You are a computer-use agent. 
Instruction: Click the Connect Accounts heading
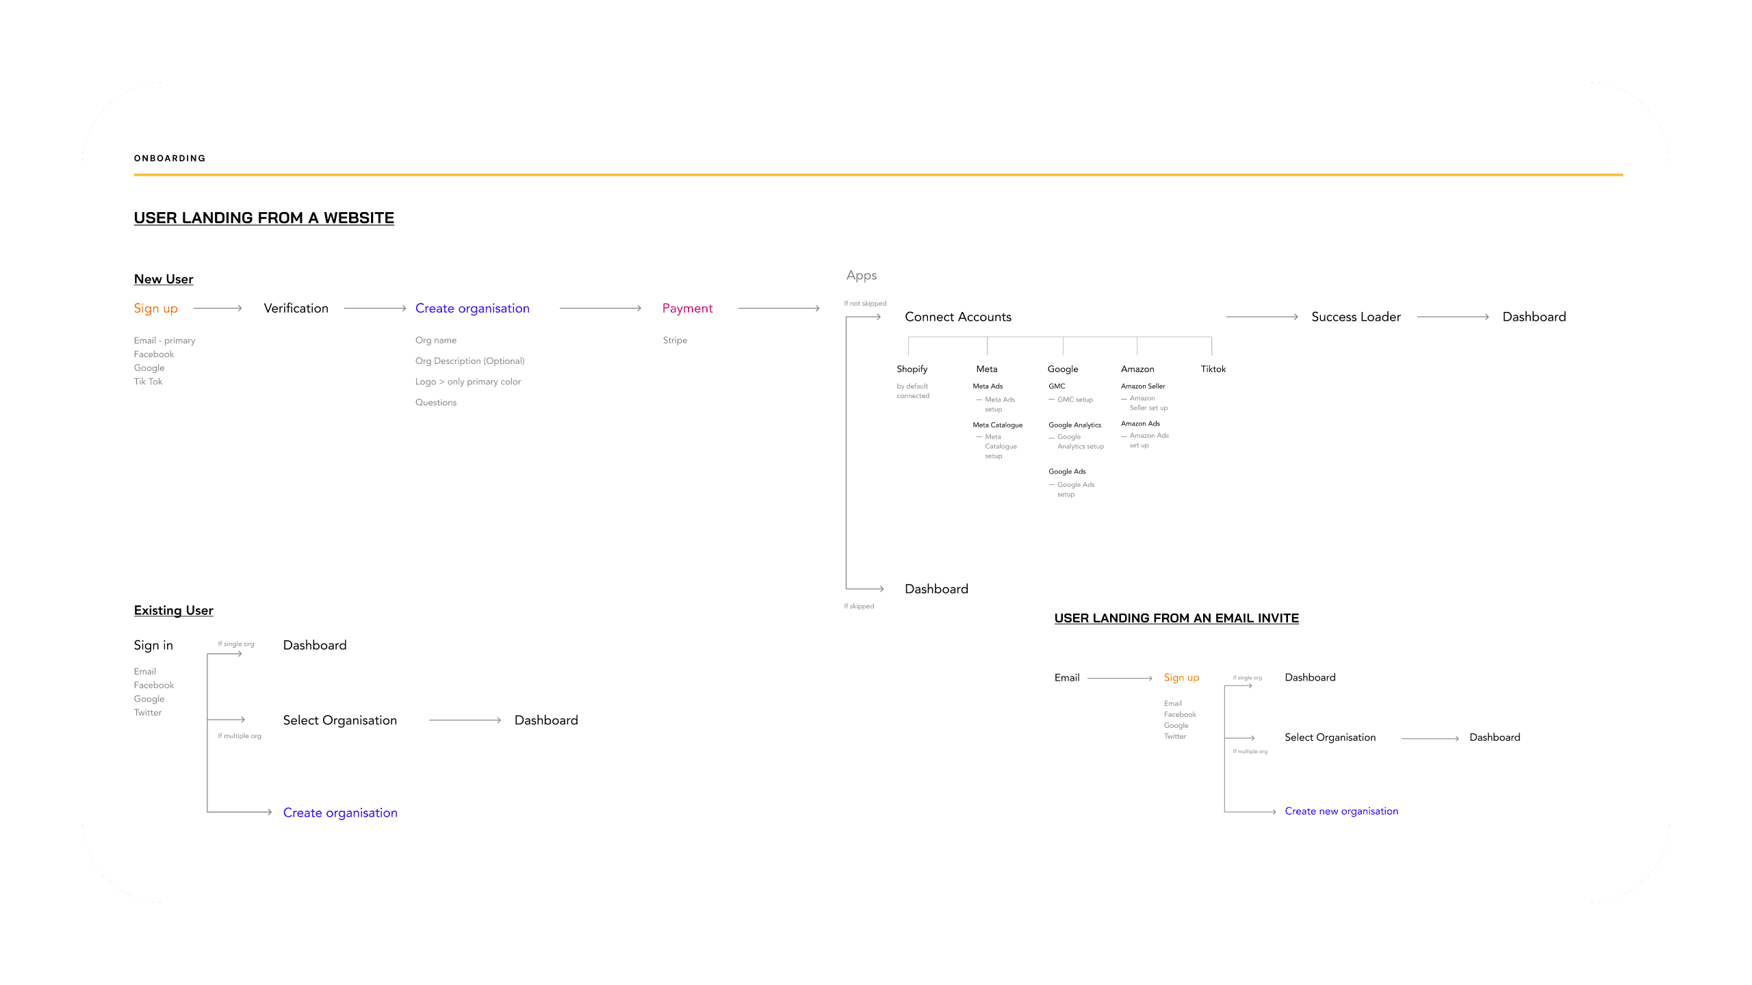(x=957, y=317)
